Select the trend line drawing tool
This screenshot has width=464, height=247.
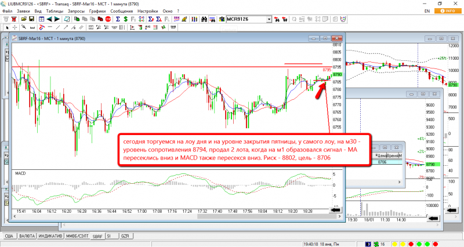tap(58, 27)
